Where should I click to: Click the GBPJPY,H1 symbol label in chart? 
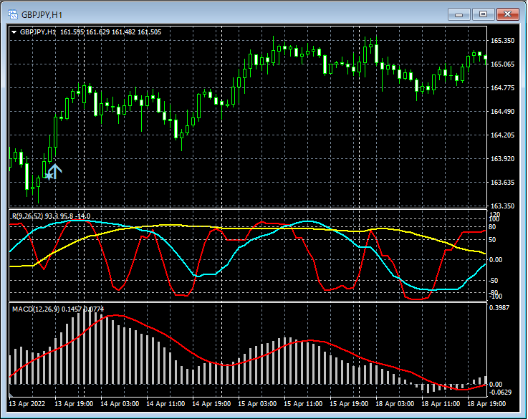pyautogui.click(x=39, y=32)
